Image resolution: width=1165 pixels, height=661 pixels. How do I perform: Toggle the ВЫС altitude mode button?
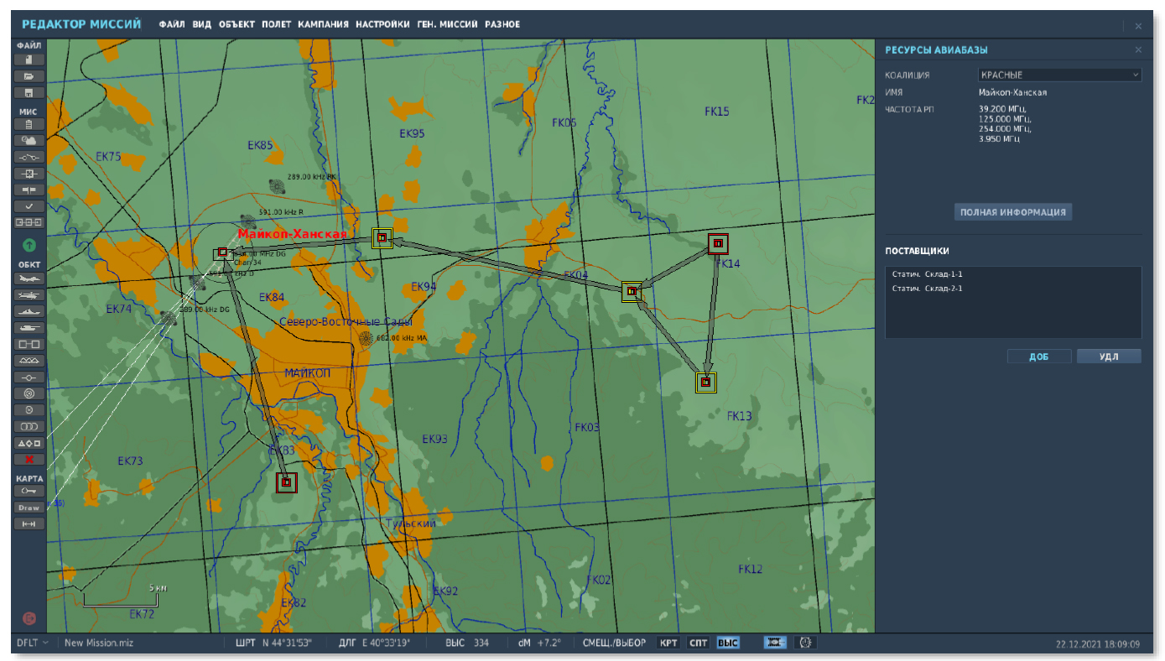[x=727, y=643]
